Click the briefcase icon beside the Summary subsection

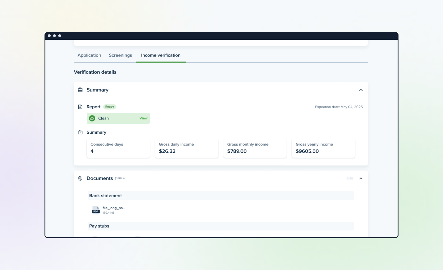tap(80, 132)
